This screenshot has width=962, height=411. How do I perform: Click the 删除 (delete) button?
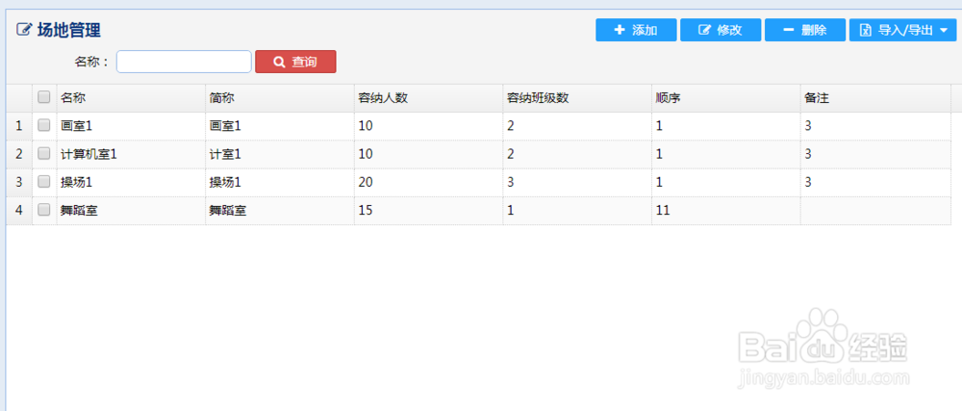pyautogui.click(x=805, y=30)
